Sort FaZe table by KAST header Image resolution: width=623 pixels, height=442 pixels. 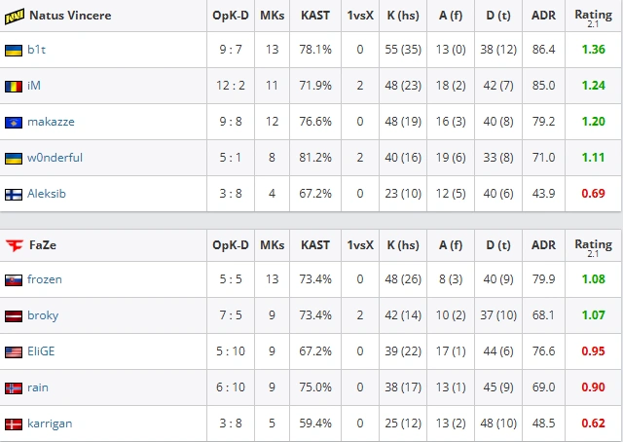(x=315, y=244)
